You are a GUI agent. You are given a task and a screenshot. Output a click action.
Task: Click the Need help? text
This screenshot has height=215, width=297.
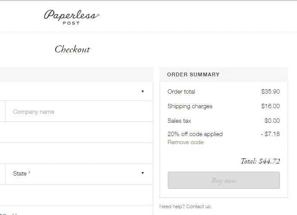point(172,206)
